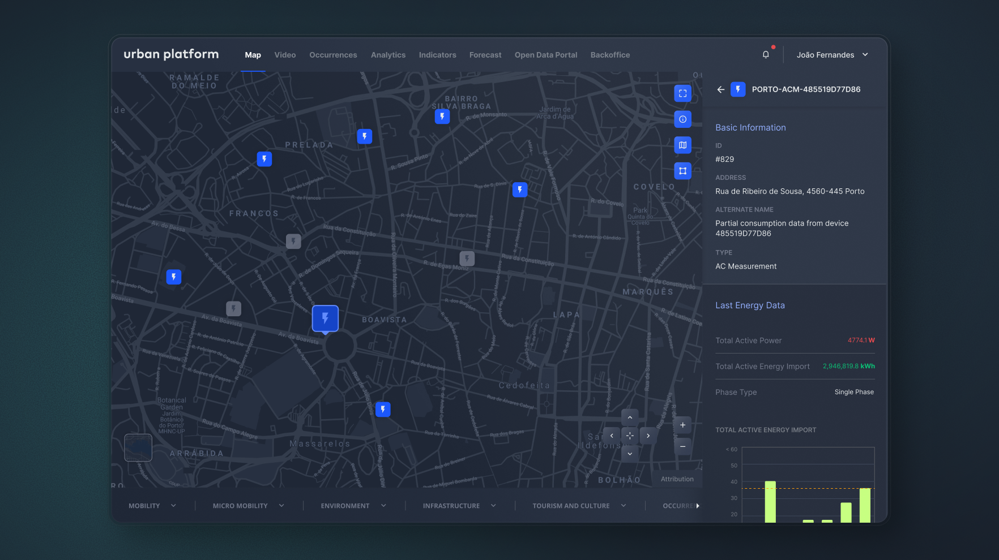Select the area selection tool icon
999x560 pixels.
[x=682, y=171]
